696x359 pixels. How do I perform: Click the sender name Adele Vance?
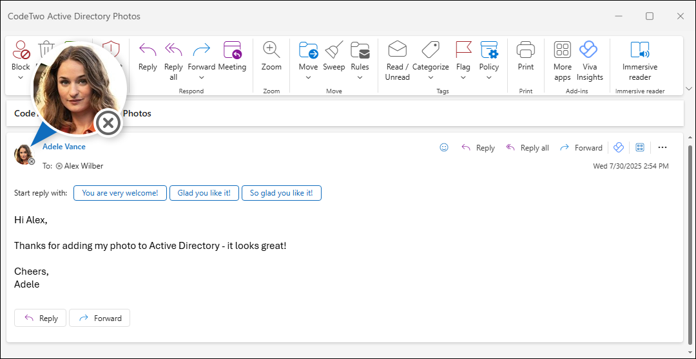pos(64,146)
